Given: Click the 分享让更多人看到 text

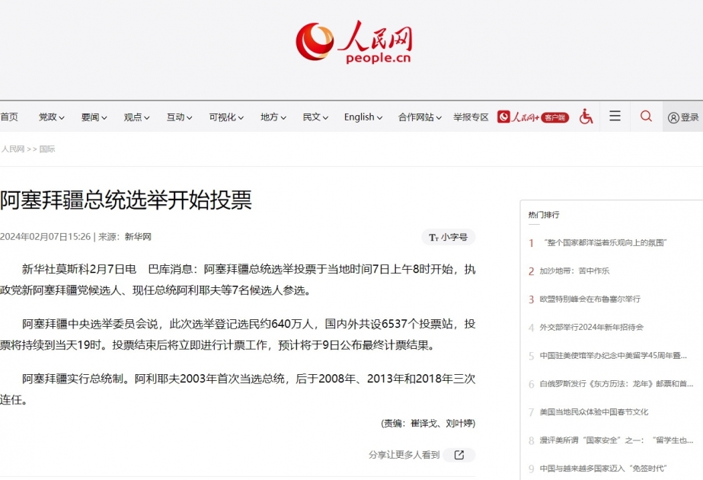Looking at the screenshot, I should click(x=404, y=455).
